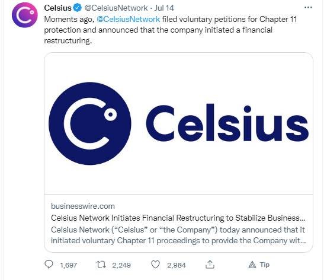
Task: Click the Tip label text
Action: [265, 265]
